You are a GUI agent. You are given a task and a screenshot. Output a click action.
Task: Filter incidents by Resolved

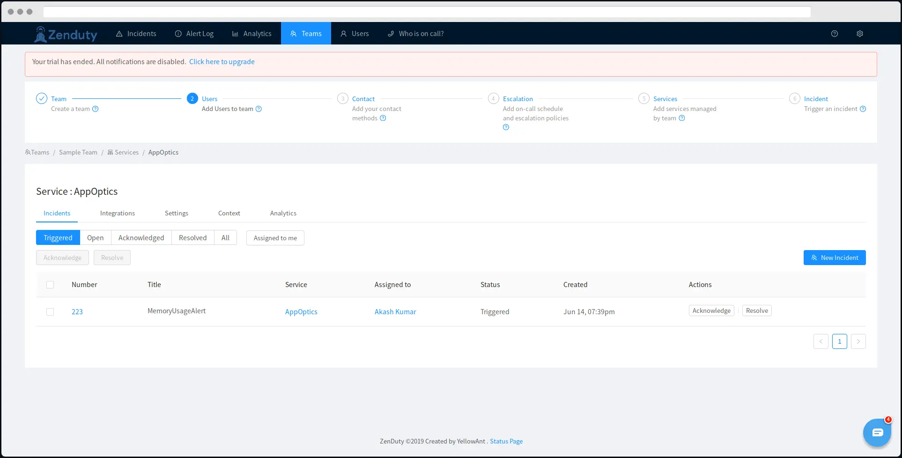(x=193, y=238)
